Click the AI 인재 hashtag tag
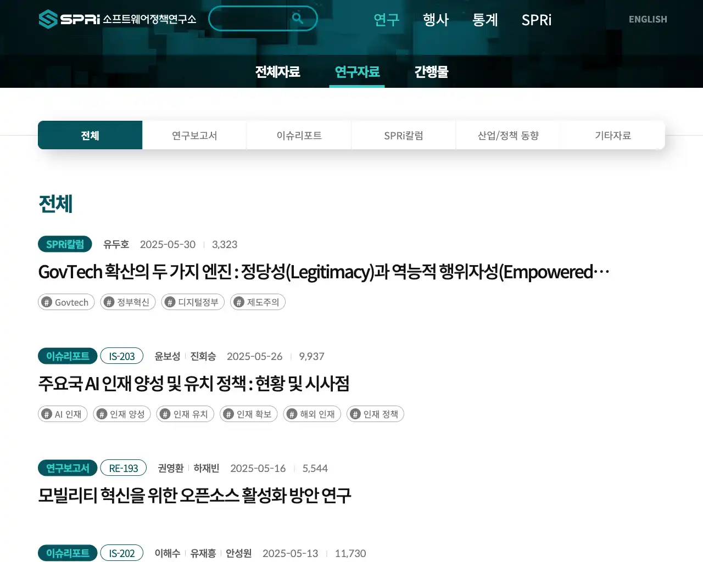Viewport: 703px width, 562px height. tap(63, 414)
